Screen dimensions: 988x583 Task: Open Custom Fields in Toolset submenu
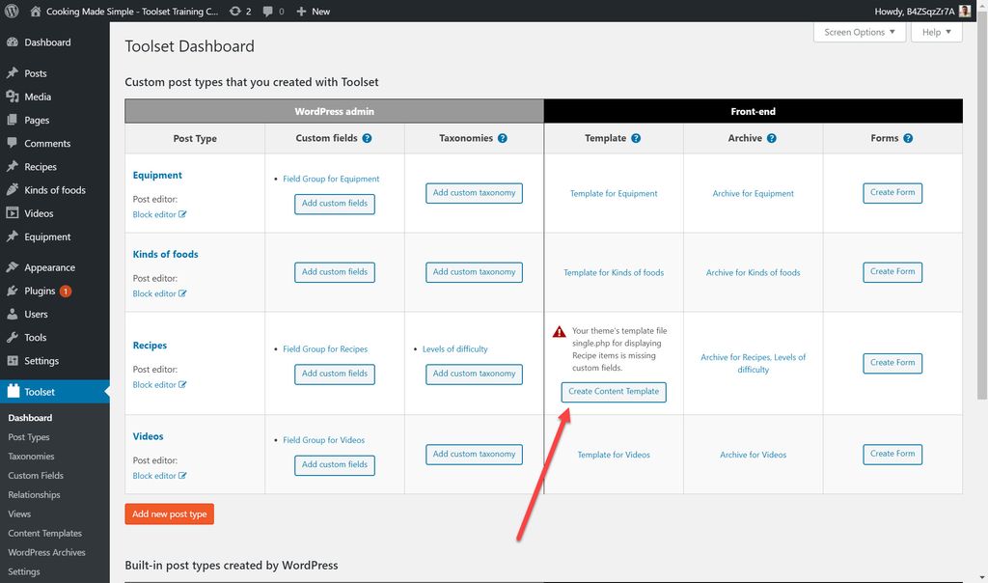(36, 475)
